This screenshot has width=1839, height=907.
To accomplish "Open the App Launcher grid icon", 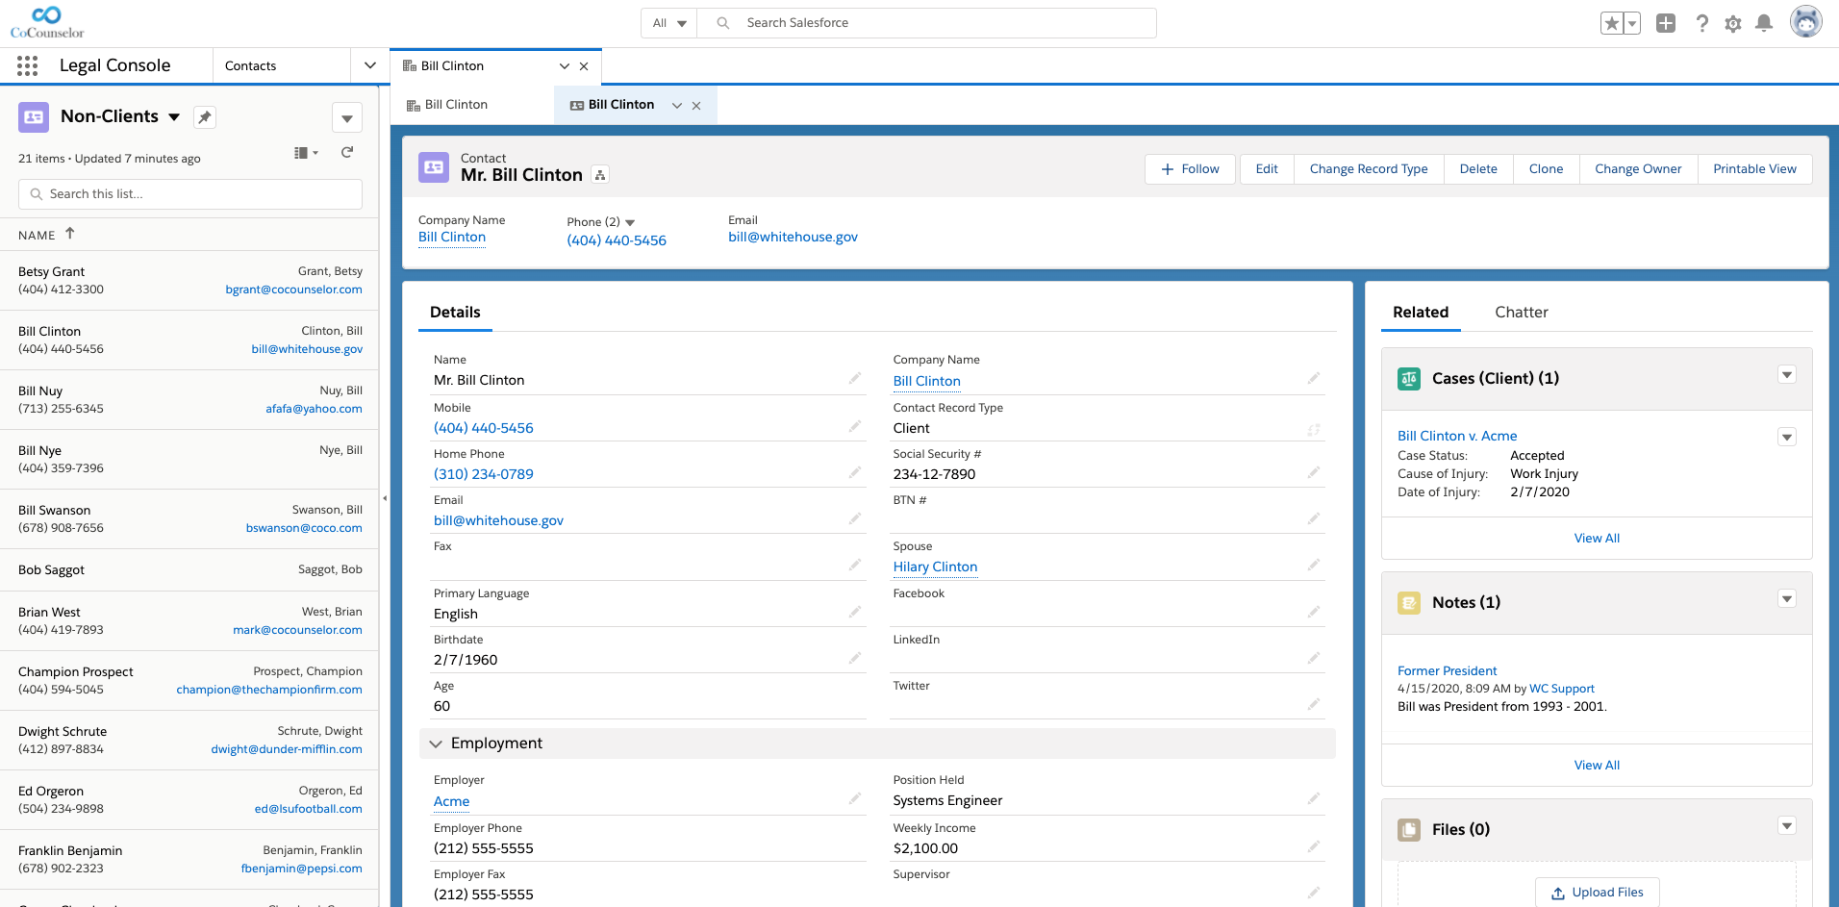I will (x=28, y=65).
